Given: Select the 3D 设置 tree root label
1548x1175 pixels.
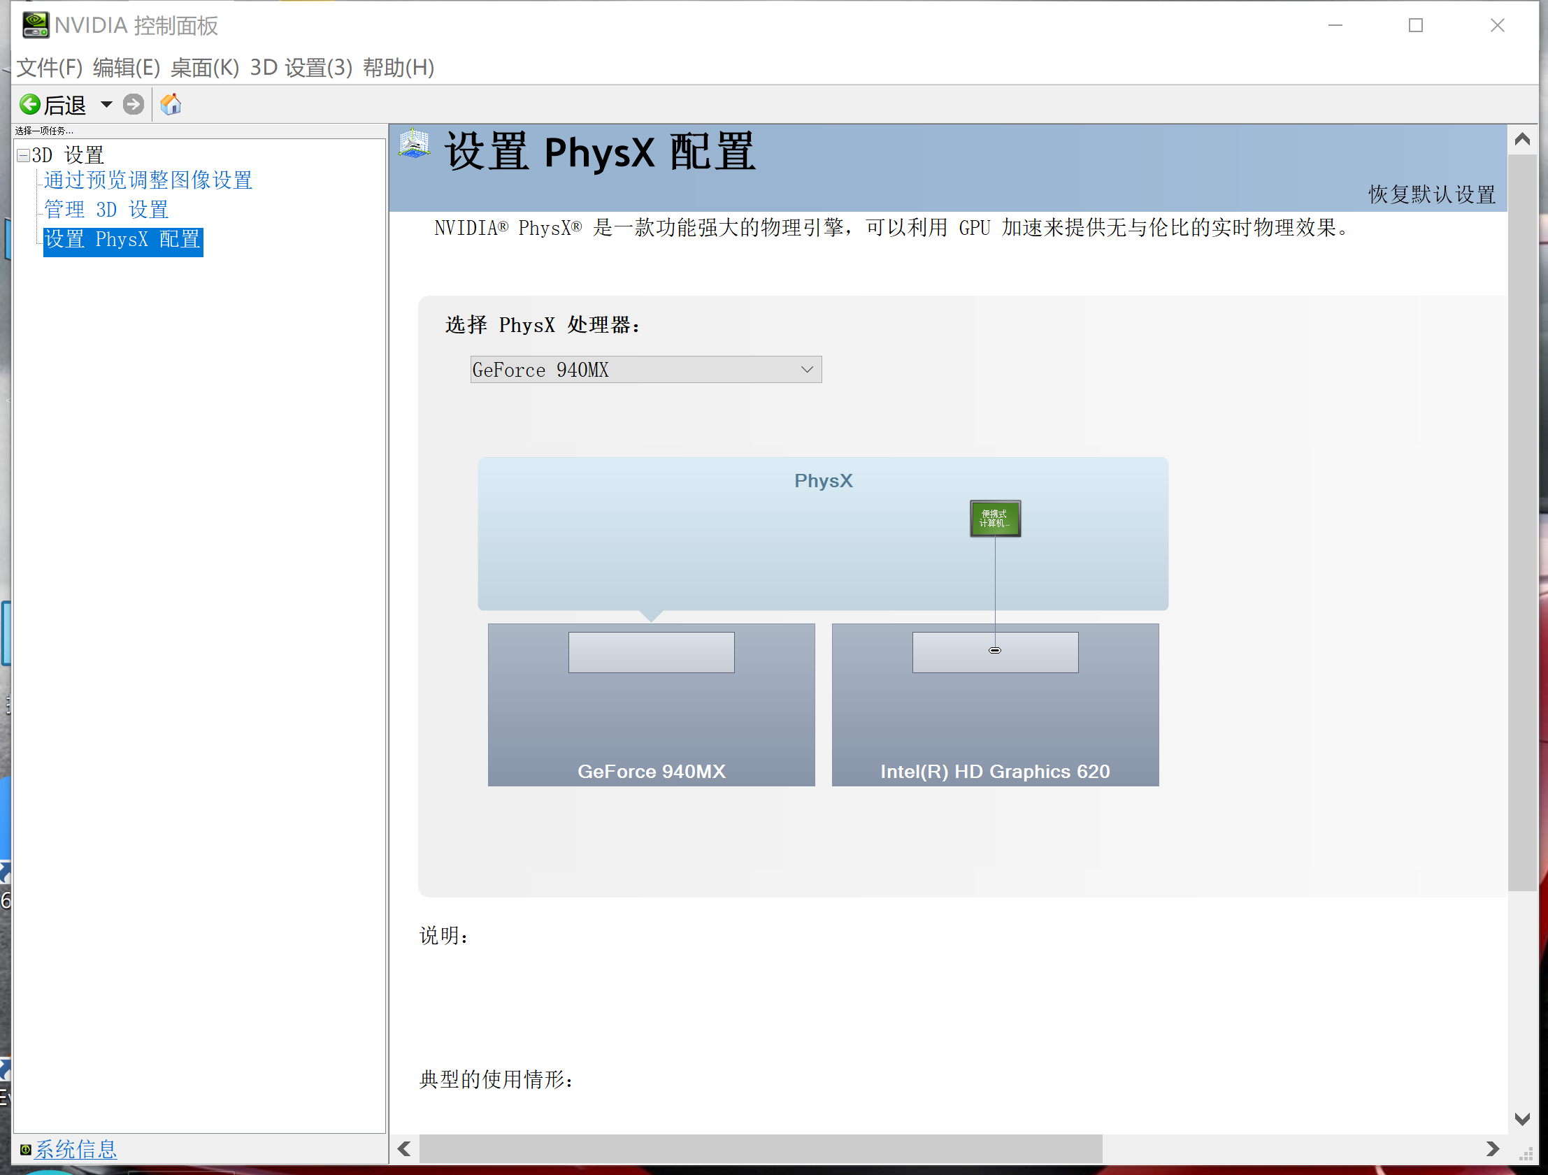Looking at the screenshot, I should pyautogui.click(x=69, y=154).
